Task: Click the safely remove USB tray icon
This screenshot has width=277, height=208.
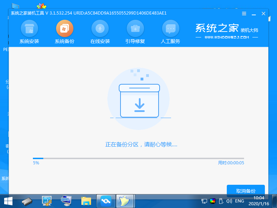Action: pyautogui.click(x=221, y=201)
